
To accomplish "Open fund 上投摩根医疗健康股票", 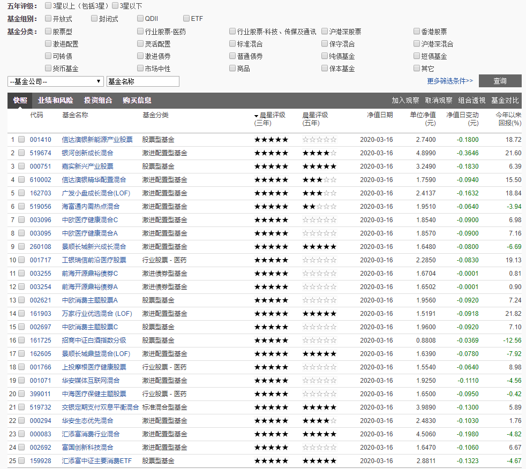I will tap(94, 367).
